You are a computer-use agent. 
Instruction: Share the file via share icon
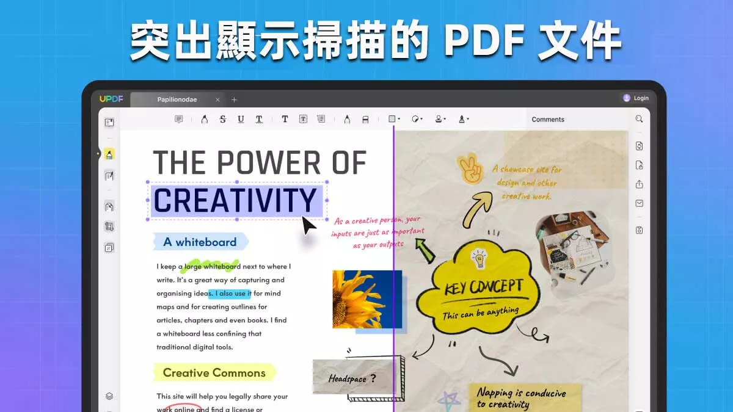point(639,184)
